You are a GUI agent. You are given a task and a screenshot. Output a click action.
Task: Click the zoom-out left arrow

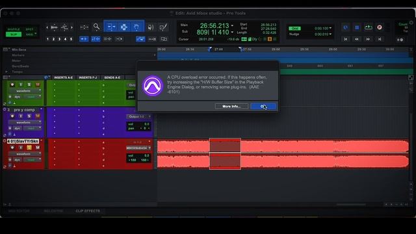(x=47, y=27)
